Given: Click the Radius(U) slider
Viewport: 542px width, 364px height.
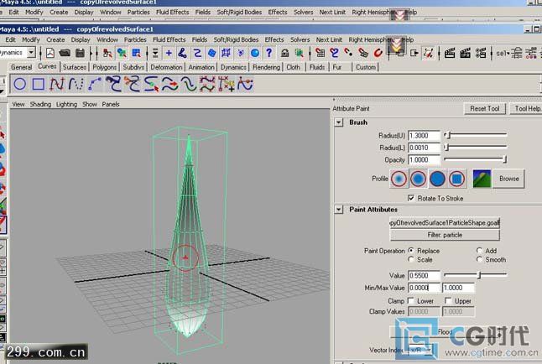Looking at the screenshot, I should 475,135.
